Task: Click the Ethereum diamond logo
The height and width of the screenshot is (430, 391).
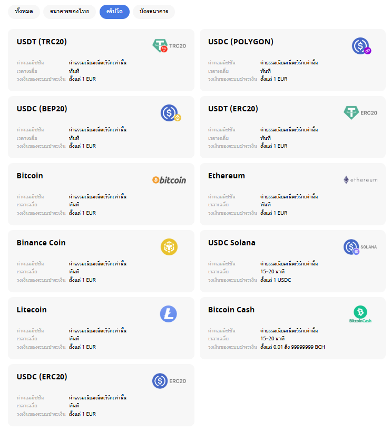Action: pos(360,180)
